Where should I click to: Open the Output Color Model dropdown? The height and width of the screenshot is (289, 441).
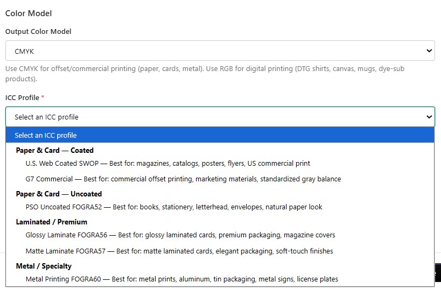point(220,51)
